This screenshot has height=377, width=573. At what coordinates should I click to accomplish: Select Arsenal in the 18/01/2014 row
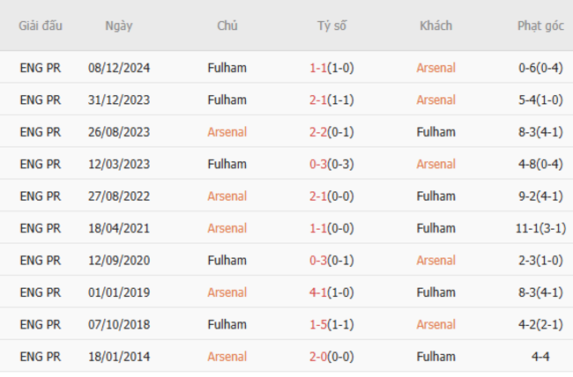227,357
